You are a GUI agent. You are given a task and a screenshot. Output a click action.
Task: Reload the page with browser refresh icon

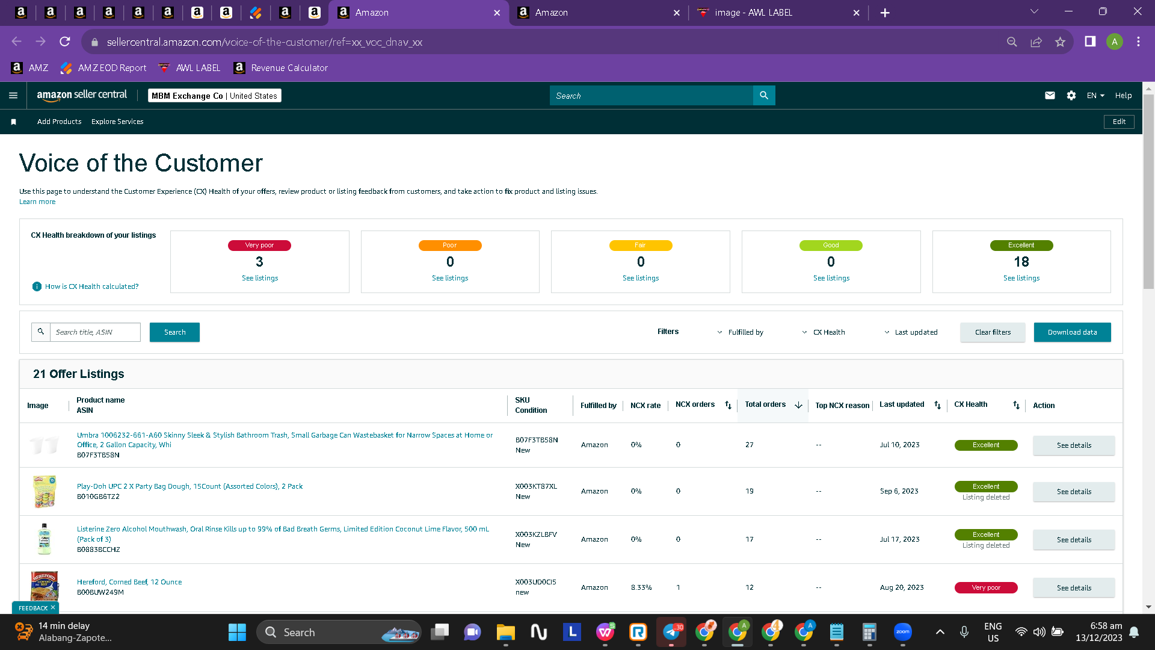point(64,42)
